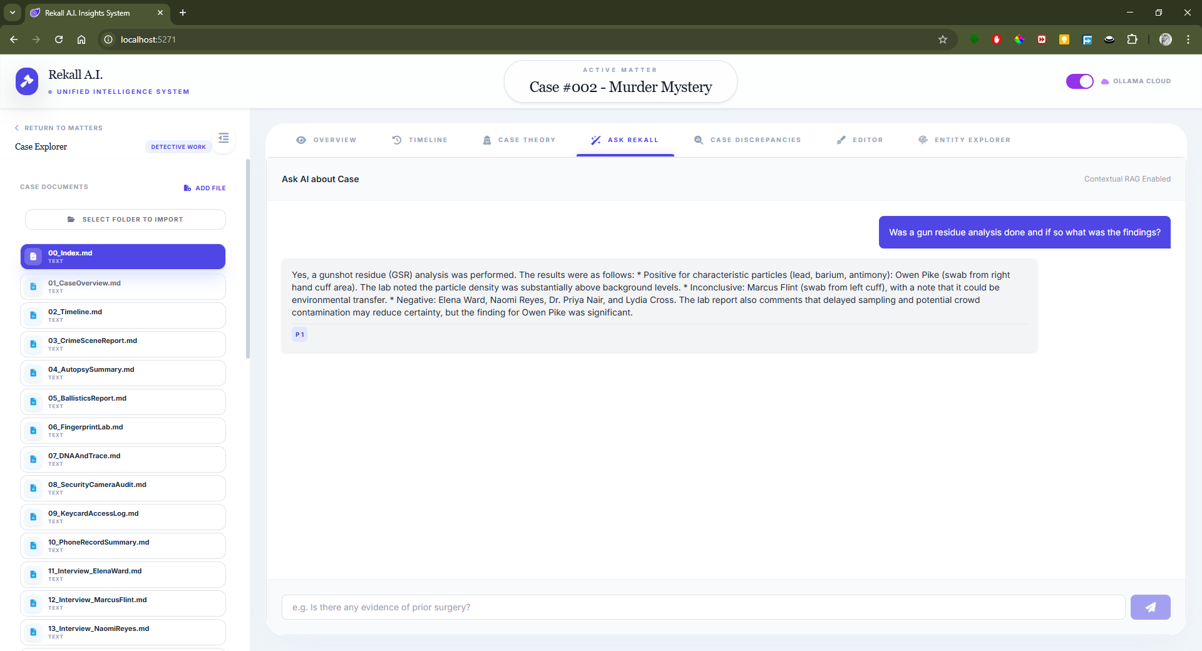The width and height of the screenshot is (1202, 651).
Task: Open the Select Folder To Import picker
Action: (x=125, y=219)
